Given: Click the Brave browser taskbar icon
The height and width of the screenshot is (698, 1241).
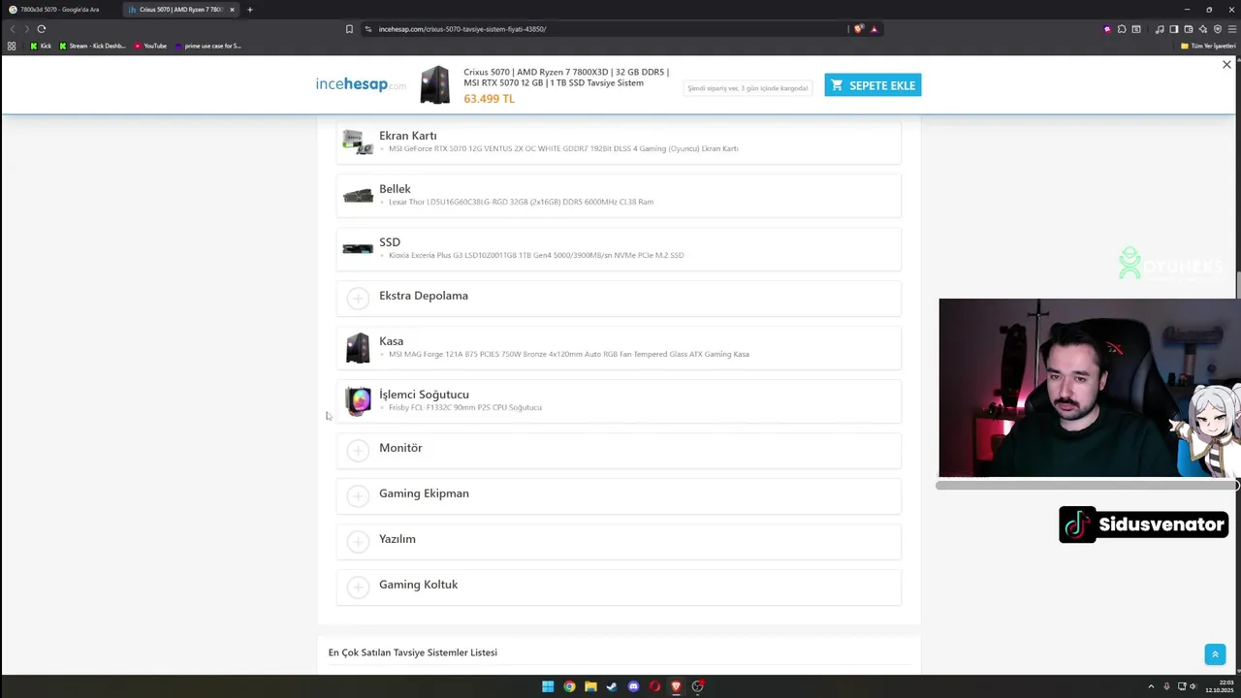Looking at the screenshot, I should (676, 686).
